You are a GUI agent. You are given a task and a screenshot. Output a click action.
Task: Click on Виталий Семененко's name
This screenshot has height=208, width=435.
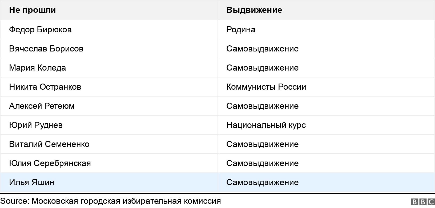(x=49, y=144)
